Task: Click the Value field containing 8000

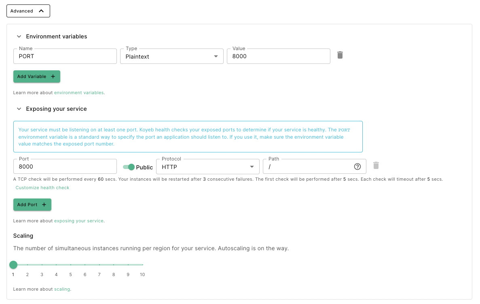Action: pyautogui.click(x=279, y=56)
